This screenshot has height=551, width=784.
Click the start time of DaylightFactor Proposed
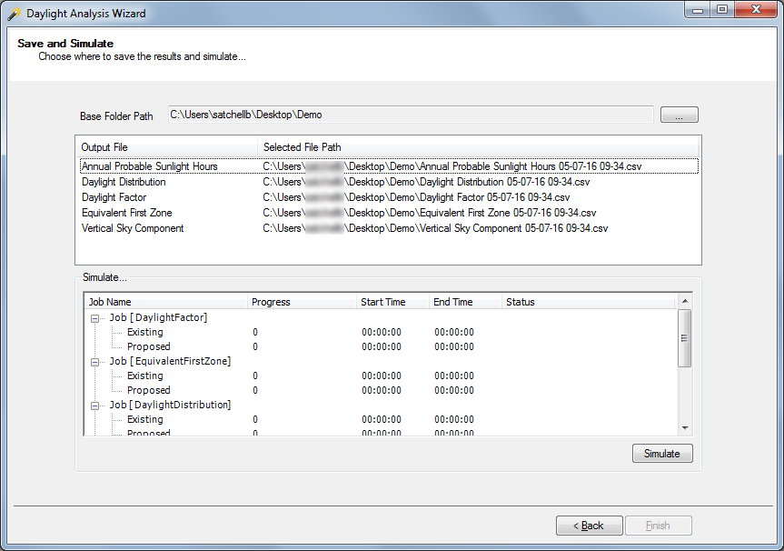pyautogui.click(x=382, y=346)
